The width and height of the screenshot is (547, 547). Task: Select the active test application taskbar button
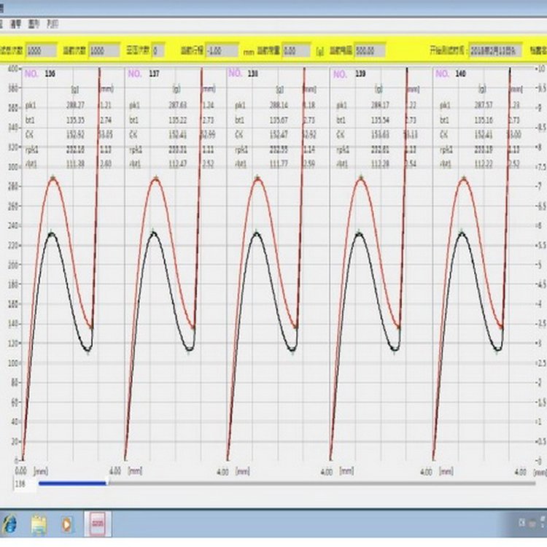point(98,524)
